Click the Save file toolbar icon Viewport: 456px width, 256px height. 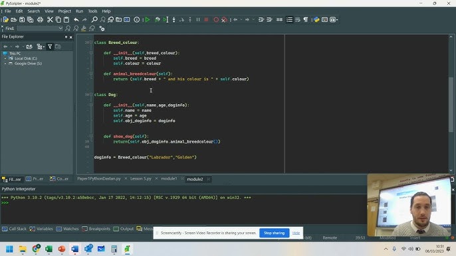tap(22, 20)
